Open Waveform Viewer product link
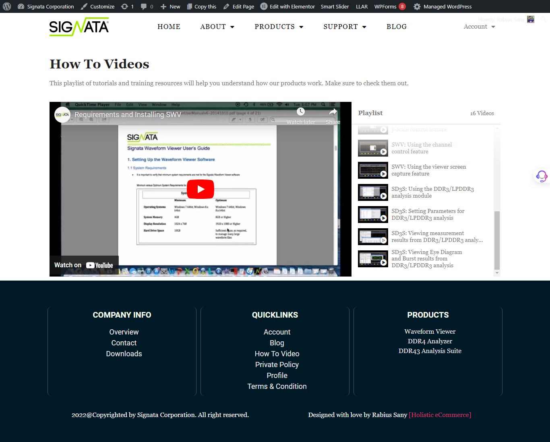Image resolution: width=550 pixels, height=442 pixels. tap(430, 332)
